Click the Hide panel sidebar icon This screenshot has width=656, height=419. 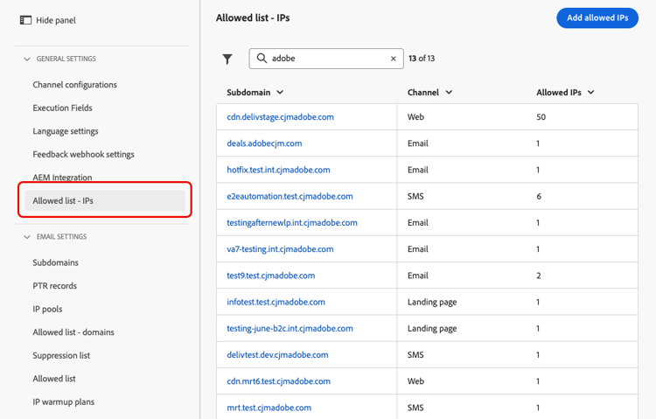pyautogui.click(x=25, y=20)
